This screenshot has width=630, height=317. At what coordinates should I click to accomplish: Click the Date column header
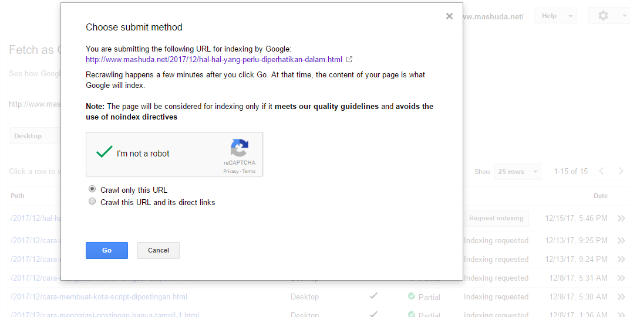[x=600, y=196]
